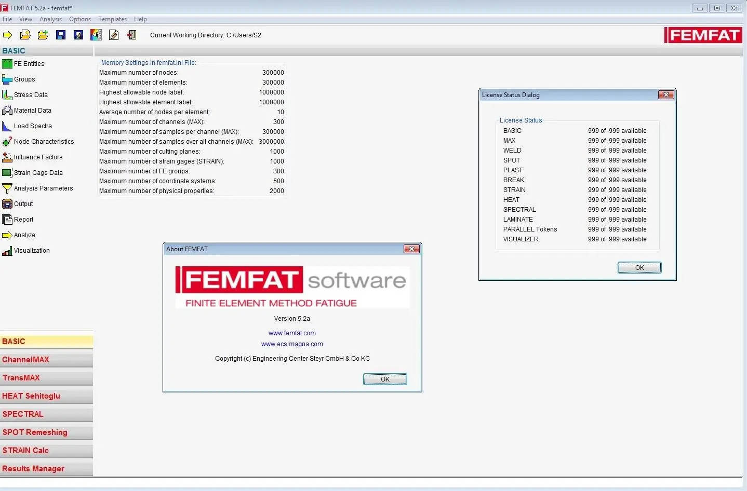Click the page with pencil edit icon
Image resolution: width=747 pixels, height=491 pixels.
click(x=114, y=35)
